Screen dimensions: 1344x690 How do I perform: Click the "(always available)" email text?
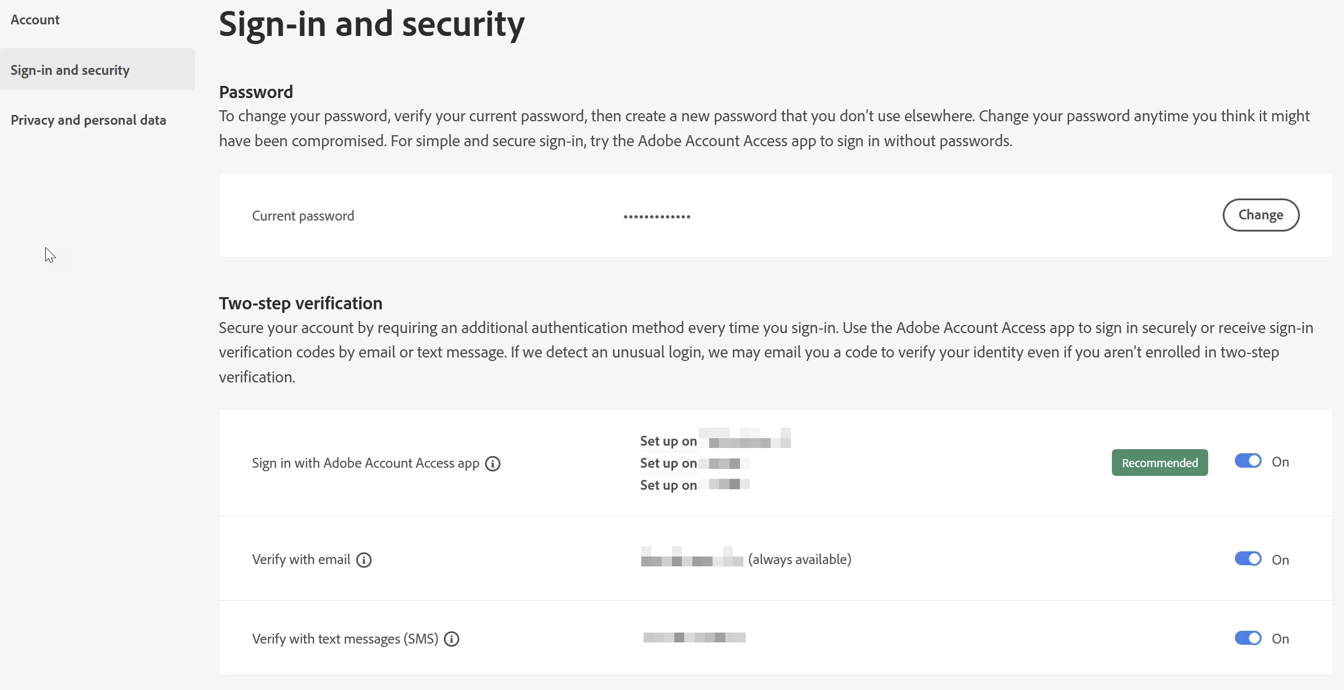[x=800, y=559]
